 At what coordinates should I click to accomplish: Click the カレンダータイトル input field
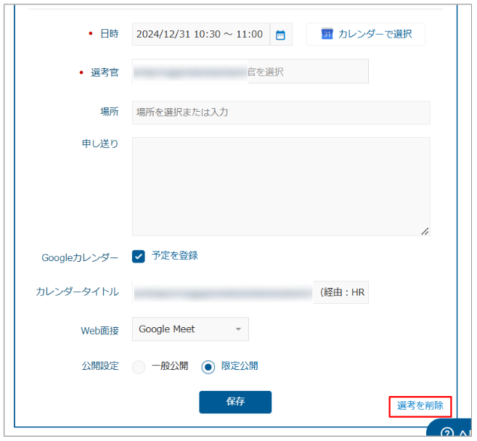(222, 292)
